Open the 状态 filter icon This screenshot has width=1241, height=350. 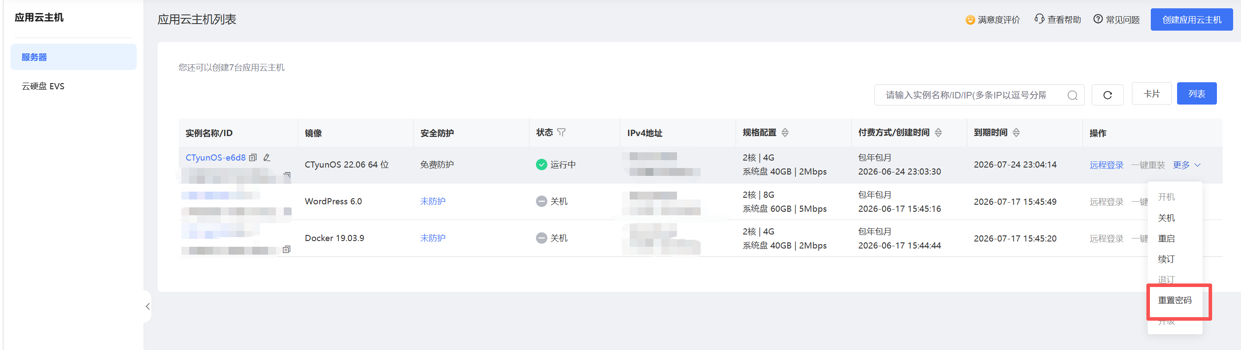[561, 133]
